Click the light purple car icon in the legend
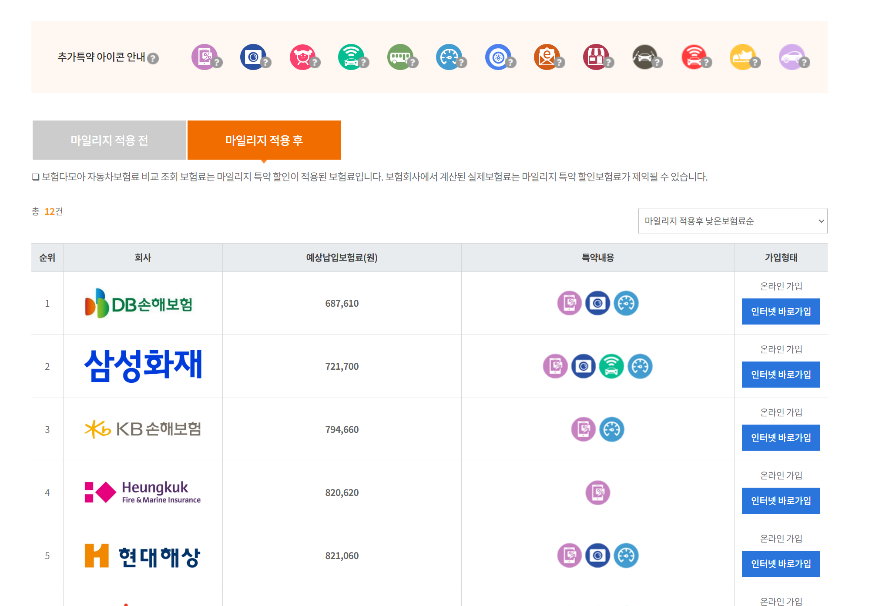The image size is (869, 606). (x=792, y=57)
